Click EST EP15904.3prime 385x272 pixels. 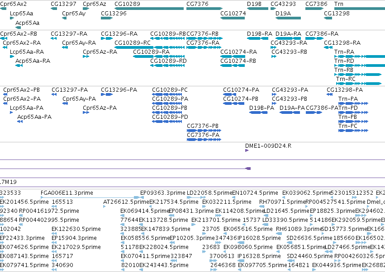74,238
